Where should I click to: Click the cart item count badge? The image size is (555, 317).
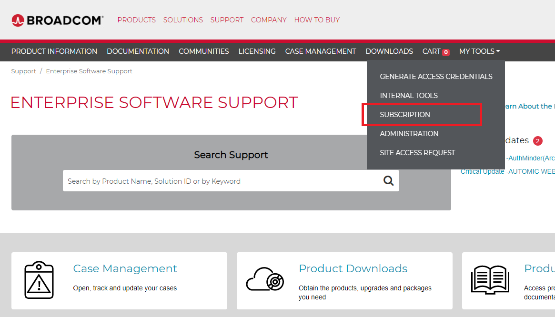coord(446,52)
